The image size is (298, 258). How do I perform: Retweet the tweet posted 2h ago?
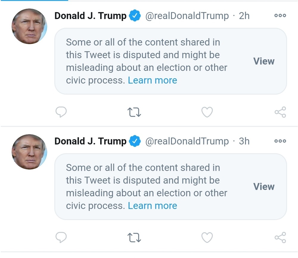pos(134,112)
